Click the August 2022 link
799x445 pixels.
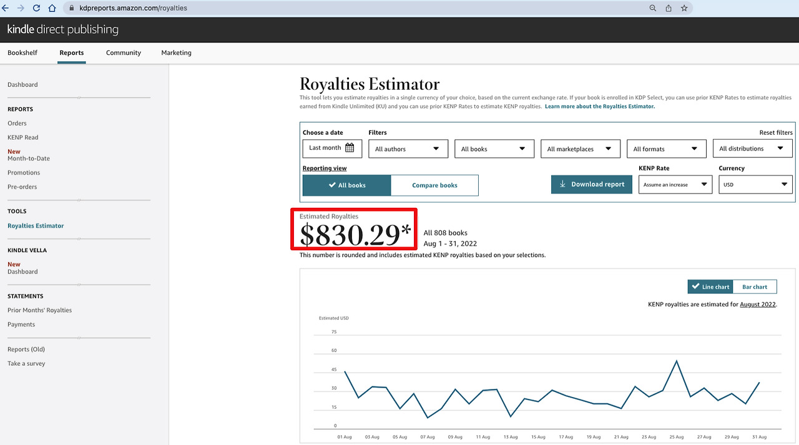758,305
